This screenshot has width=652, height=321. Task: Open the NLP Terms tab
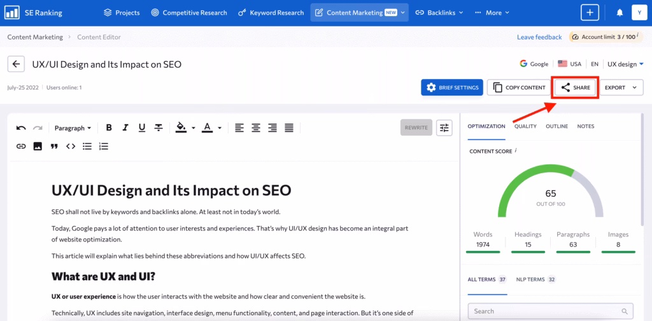[529, 280]
